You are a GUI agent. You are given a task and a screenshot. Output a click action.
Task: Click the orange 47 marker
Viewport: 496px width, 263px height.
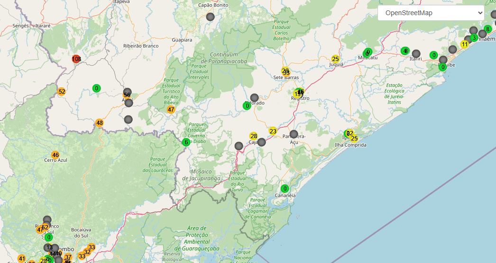[x=171, y=110]
